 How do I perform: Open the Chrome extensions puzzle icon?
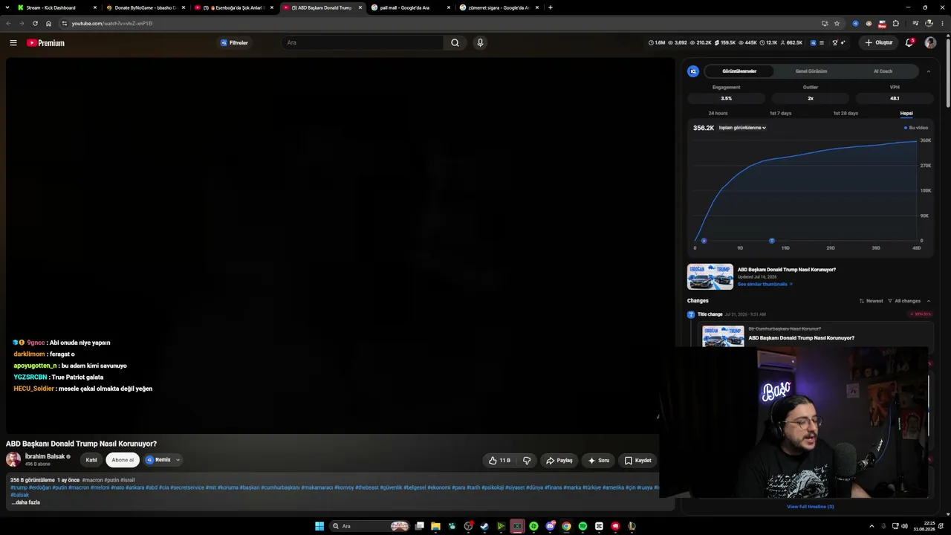[x=895, y=23]
